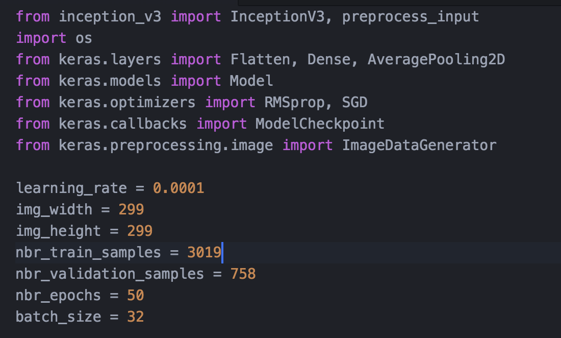561x338 pixels.
Task: Click the RMSprop optimizer name
Action: (294, 102)
